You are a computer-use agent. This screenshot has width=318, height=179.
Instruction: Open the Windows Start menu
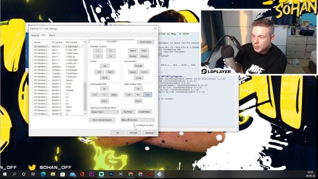[x=4, y=174]
